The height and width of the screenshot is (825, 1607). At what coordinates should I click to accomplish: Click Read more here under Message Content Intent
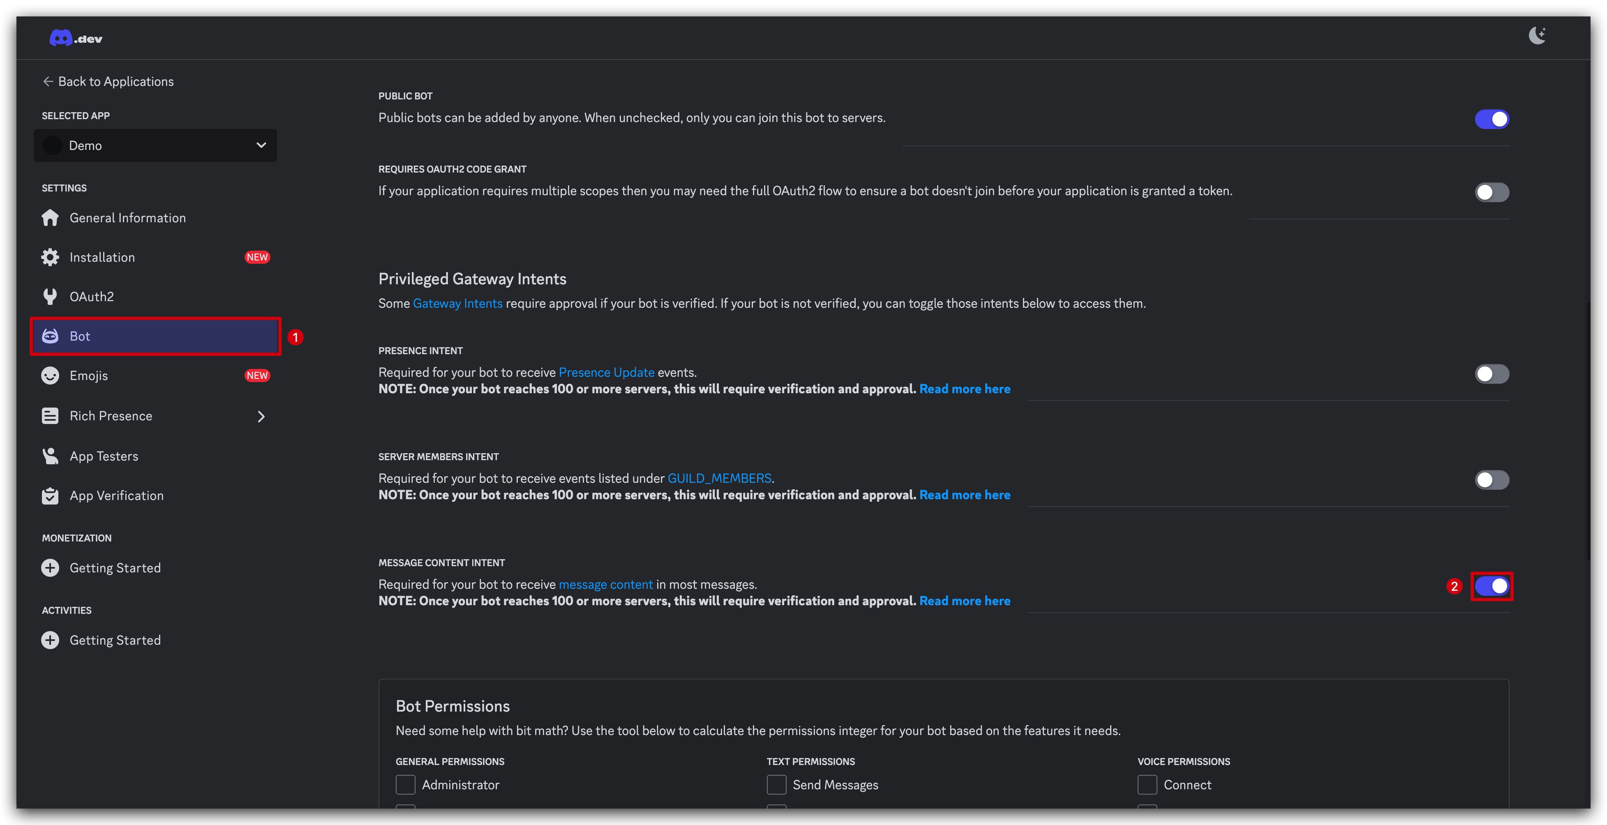(x=965, y=601)
